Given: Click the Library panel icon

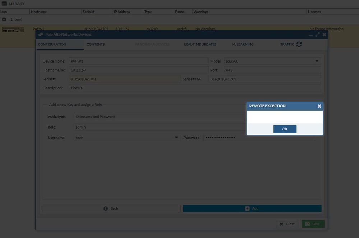Looking at the screenshot, I should click(x=4, y=4).
